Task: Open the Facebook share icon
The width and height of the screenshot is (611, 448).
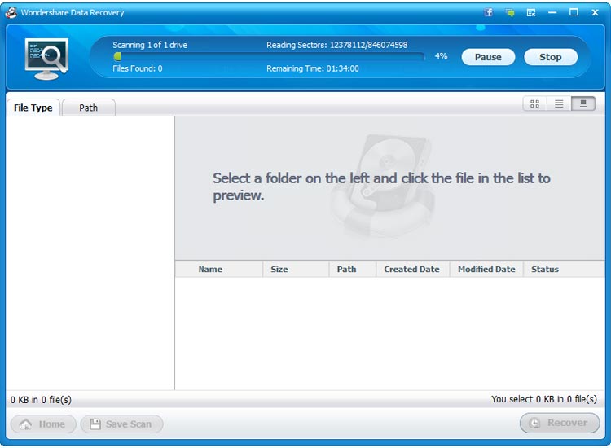Action: tap(489, 12)
